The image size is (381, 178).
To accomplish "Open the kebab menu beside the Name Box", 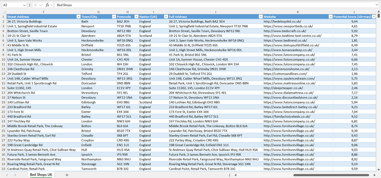I will (x=30, y=5).
